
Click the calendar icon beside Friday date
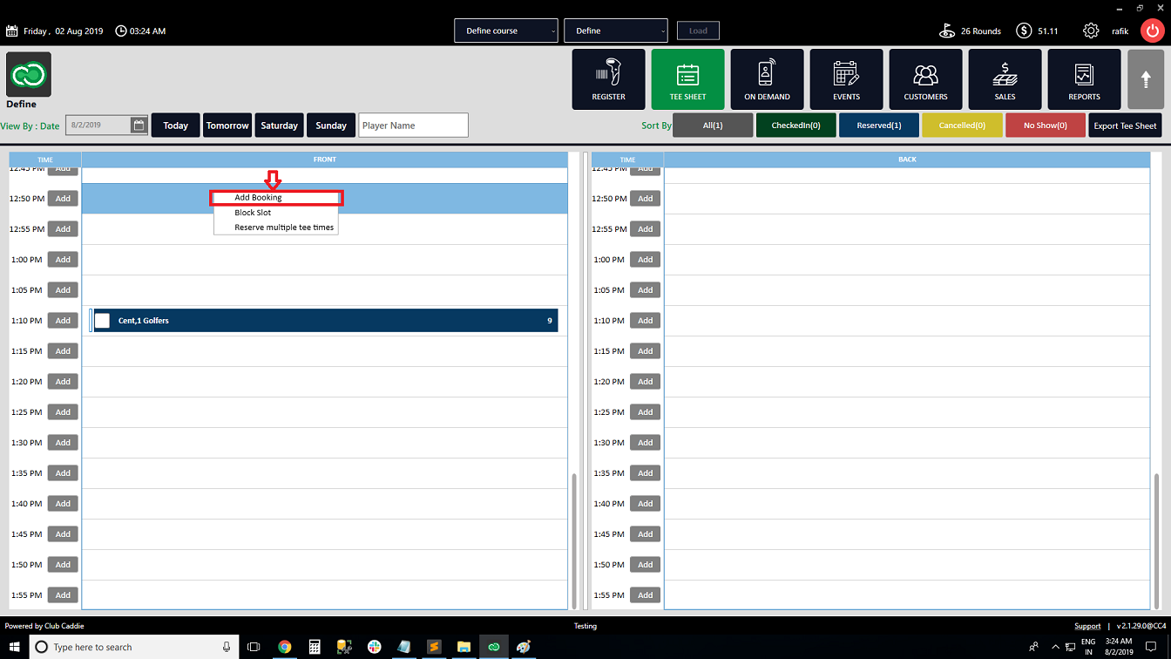pos(12,31)
